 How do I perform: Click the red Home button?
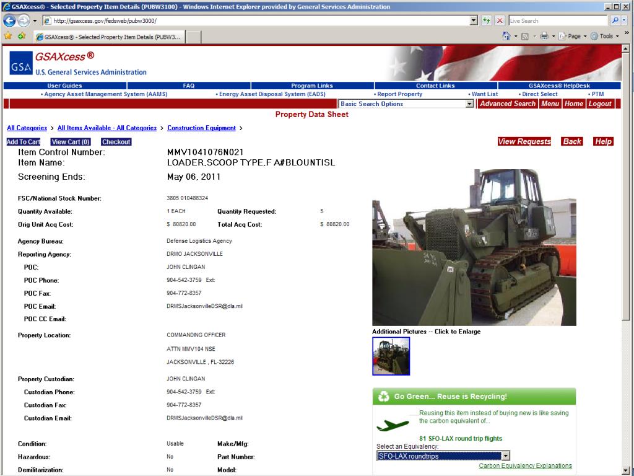(x=574, y=104)
